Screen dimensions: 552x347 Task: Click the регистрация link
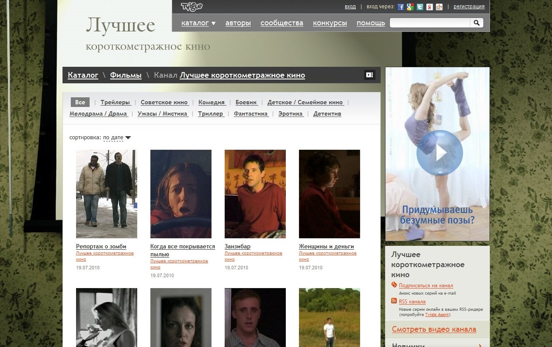point(469,7)
